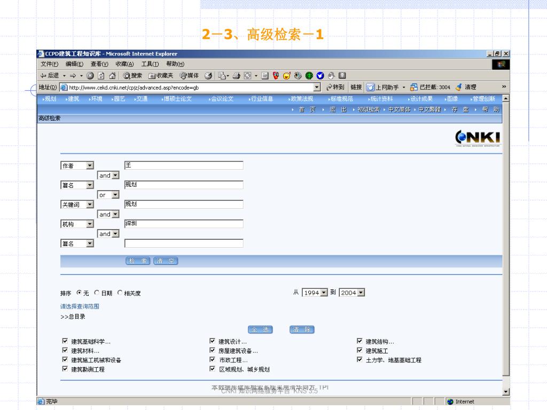Click the 全选 select-all button
This screenshot has width=547, height=410.
coord(260,329)
